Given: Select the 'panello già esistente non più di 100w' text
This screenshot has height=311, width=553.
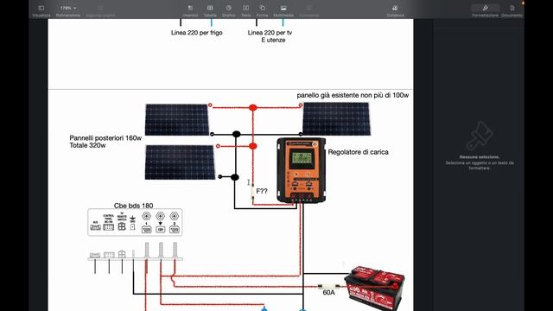Looking at the screenshot, I should [353, 95].
